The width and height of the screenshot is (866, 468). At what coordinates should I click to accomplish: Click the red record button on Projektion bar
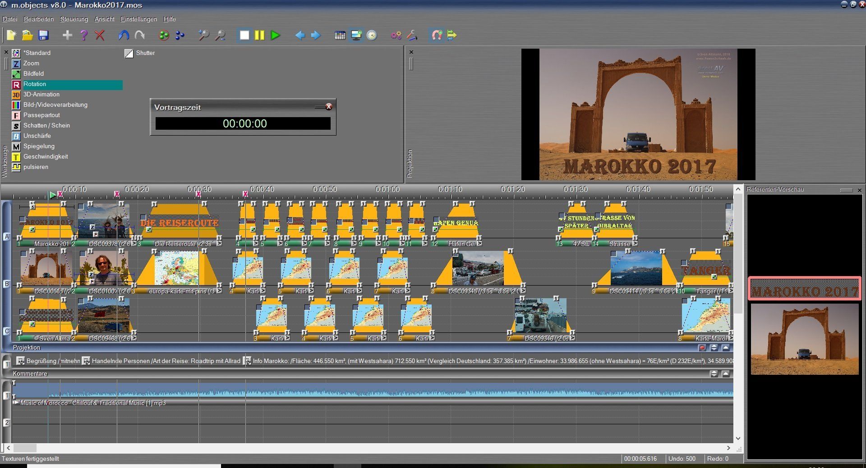702,348
